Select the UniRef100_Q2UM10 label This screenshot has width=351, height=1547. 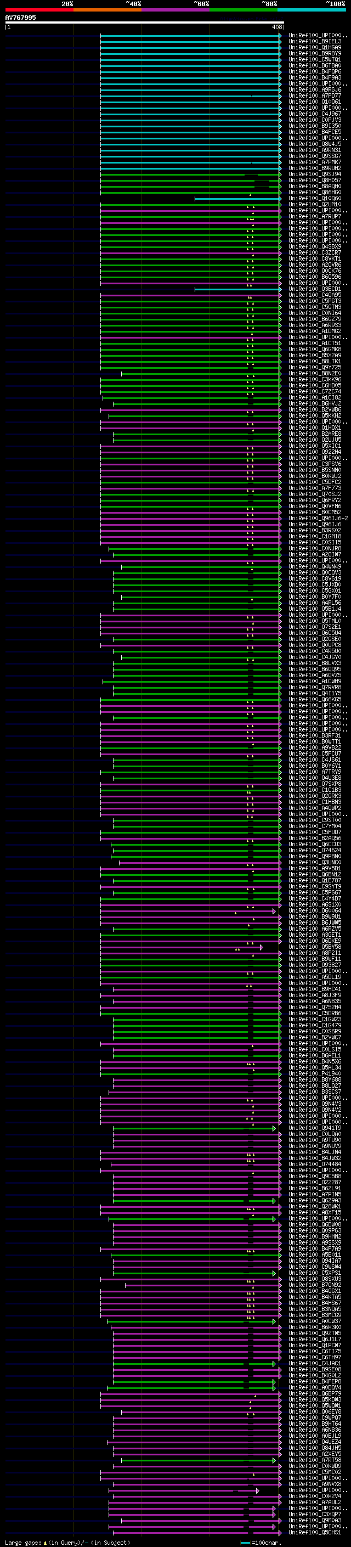(x=314, y=204)
